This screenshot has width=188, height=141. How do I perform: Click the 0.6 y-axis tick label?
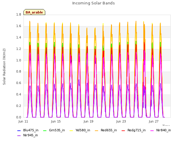pos(19,83)
